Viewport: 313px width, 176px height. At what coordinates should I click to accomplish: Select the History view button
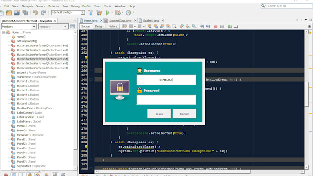click(113, 26)
